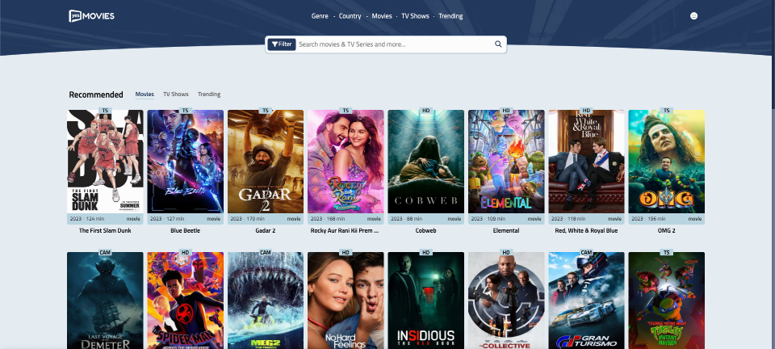The width and height of the screenshot is (775, 349).
Task: Open the Blue Beetle poster
Action: click(186, 162)
